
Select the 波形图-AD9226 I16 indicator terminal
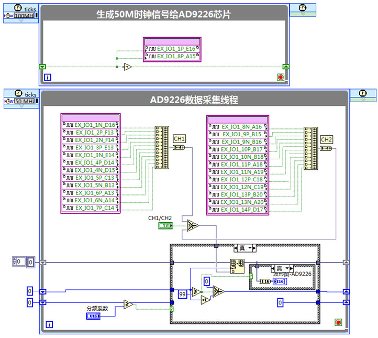280,281
